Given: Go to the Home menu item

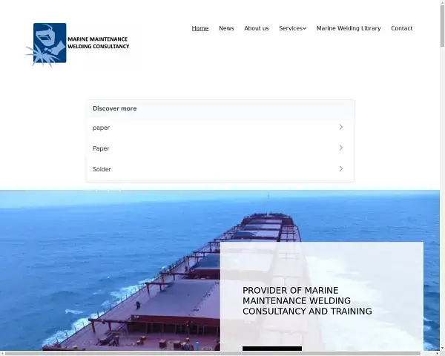Looking at the screenshot, I should 200,28.
